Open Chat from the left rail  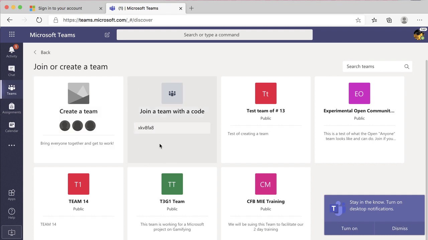click(x=11, y=70)
